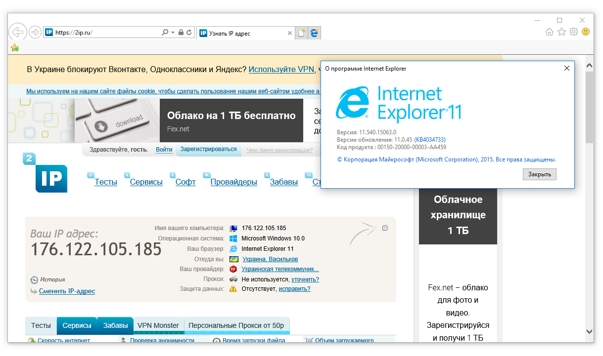603x356 pixels.
Task: Go forward with the browser Forward arrow
Action: point(35,33)
